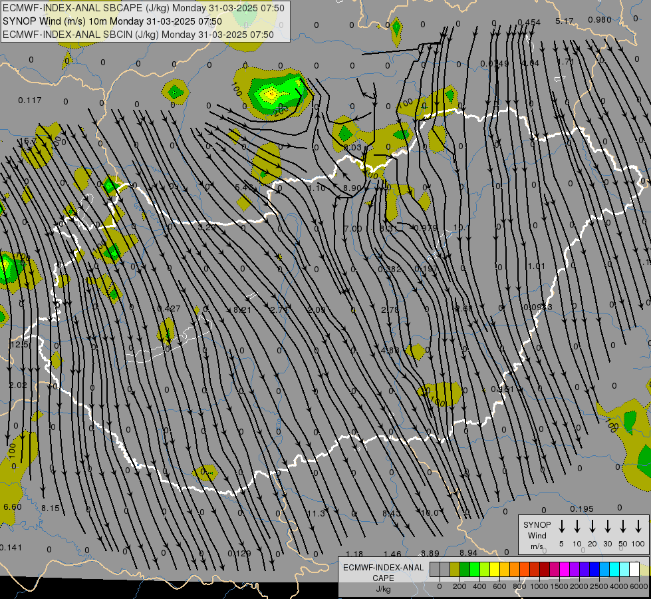Select the SYNOP Wind 10m title line

(112, 21)
